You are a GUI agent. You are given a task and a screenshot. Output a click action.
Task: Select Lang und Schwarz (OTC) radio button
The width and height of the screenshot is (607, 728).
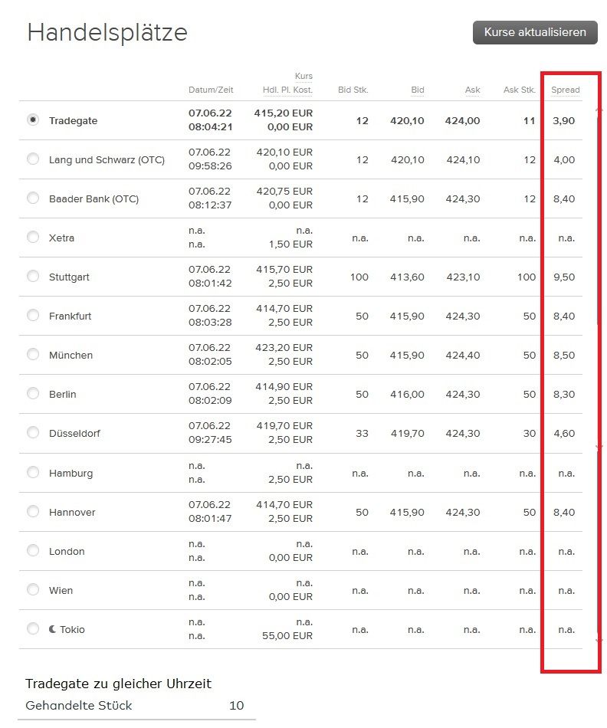[33, 159]
